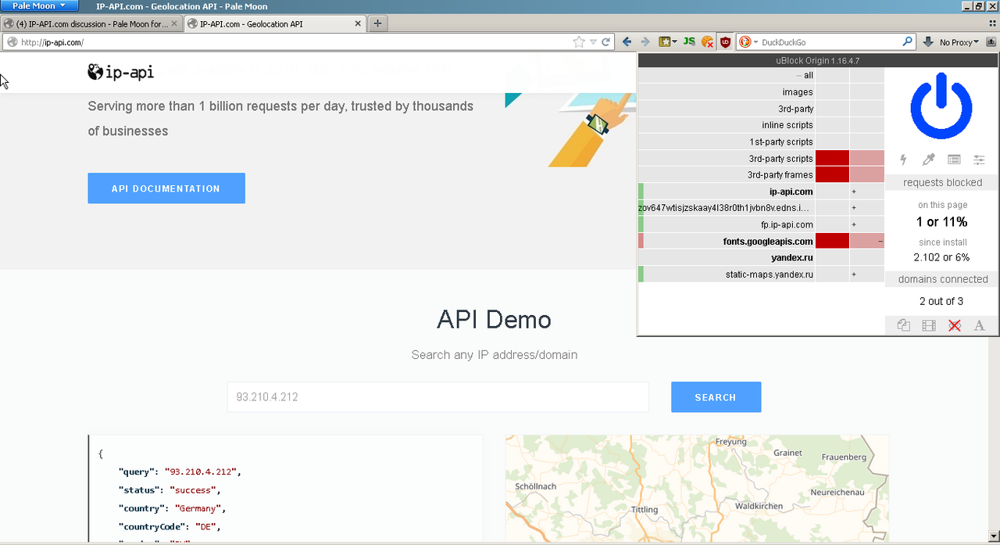The height and width of the screenshot is (545, 1000).
Task: Open the DuckDuckGo search engine dropdown
Action: (748, 42)
